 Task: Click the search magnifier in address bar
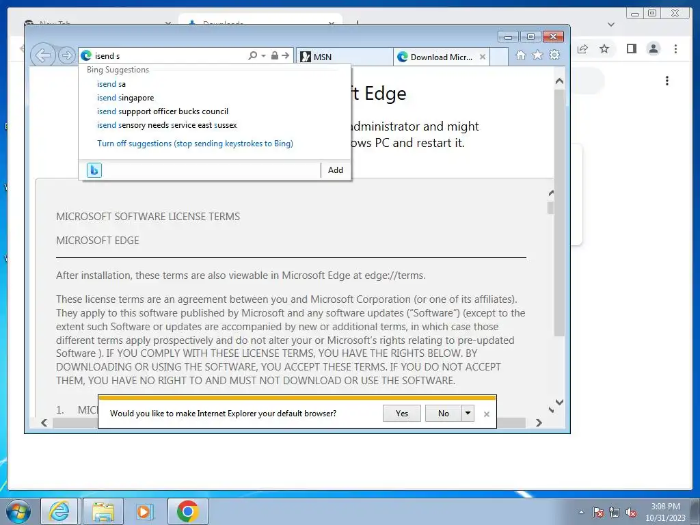tap(253, 55)
